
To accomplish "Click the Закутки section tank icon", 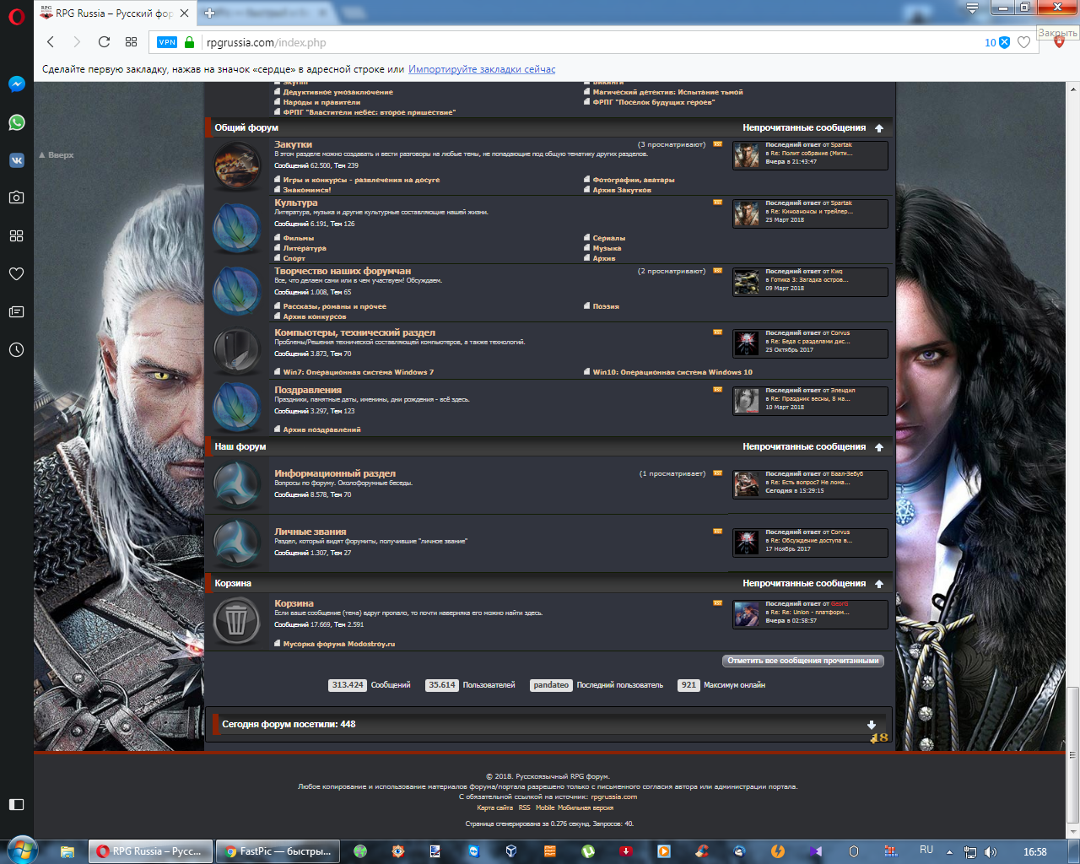I will (237, 164).
